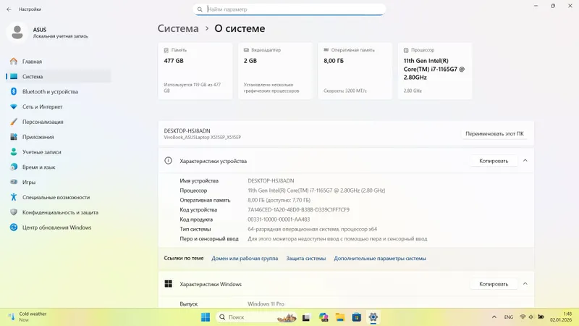Open Защита системы link
This screenshot has height=326, width=579.
click(x=305, y=259)
